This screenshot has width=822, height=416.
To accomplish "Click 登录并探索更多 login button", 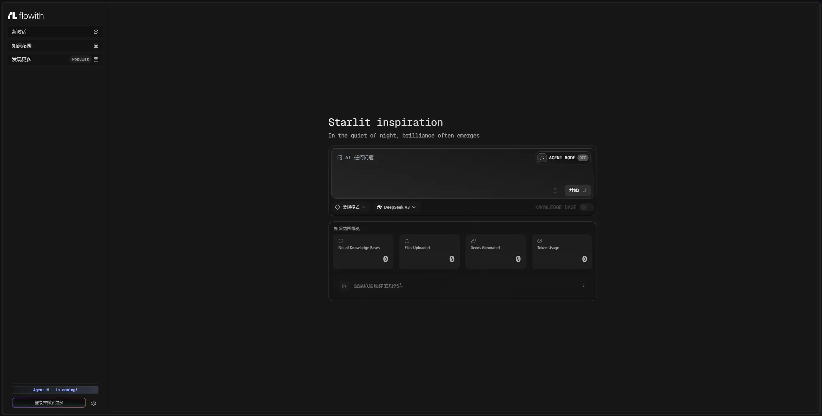I will click(49, 403).
